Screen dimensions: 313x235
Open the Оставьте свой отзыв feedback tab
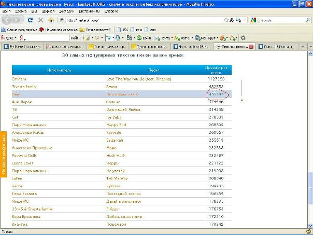[x=4, y=155]
